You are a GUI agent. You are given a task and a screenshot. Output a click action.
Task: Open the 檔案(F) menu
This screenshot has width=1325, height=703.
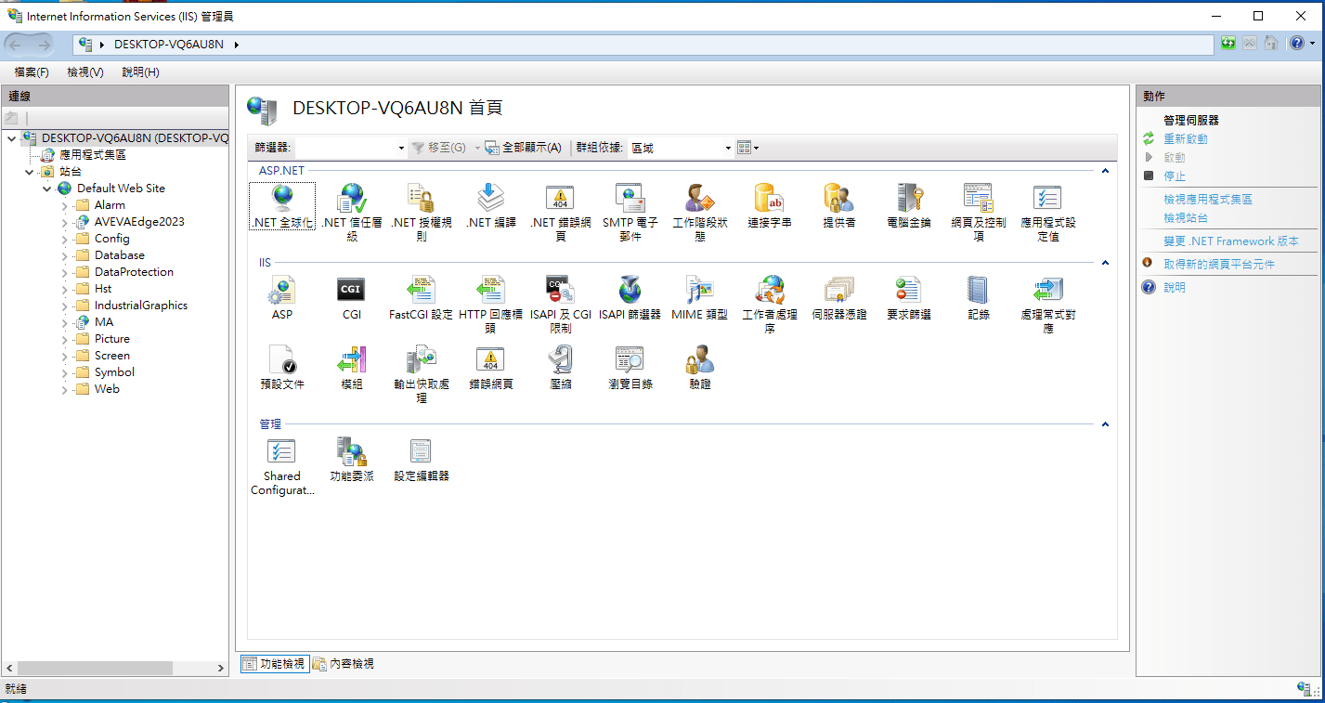tap(32, 72)
